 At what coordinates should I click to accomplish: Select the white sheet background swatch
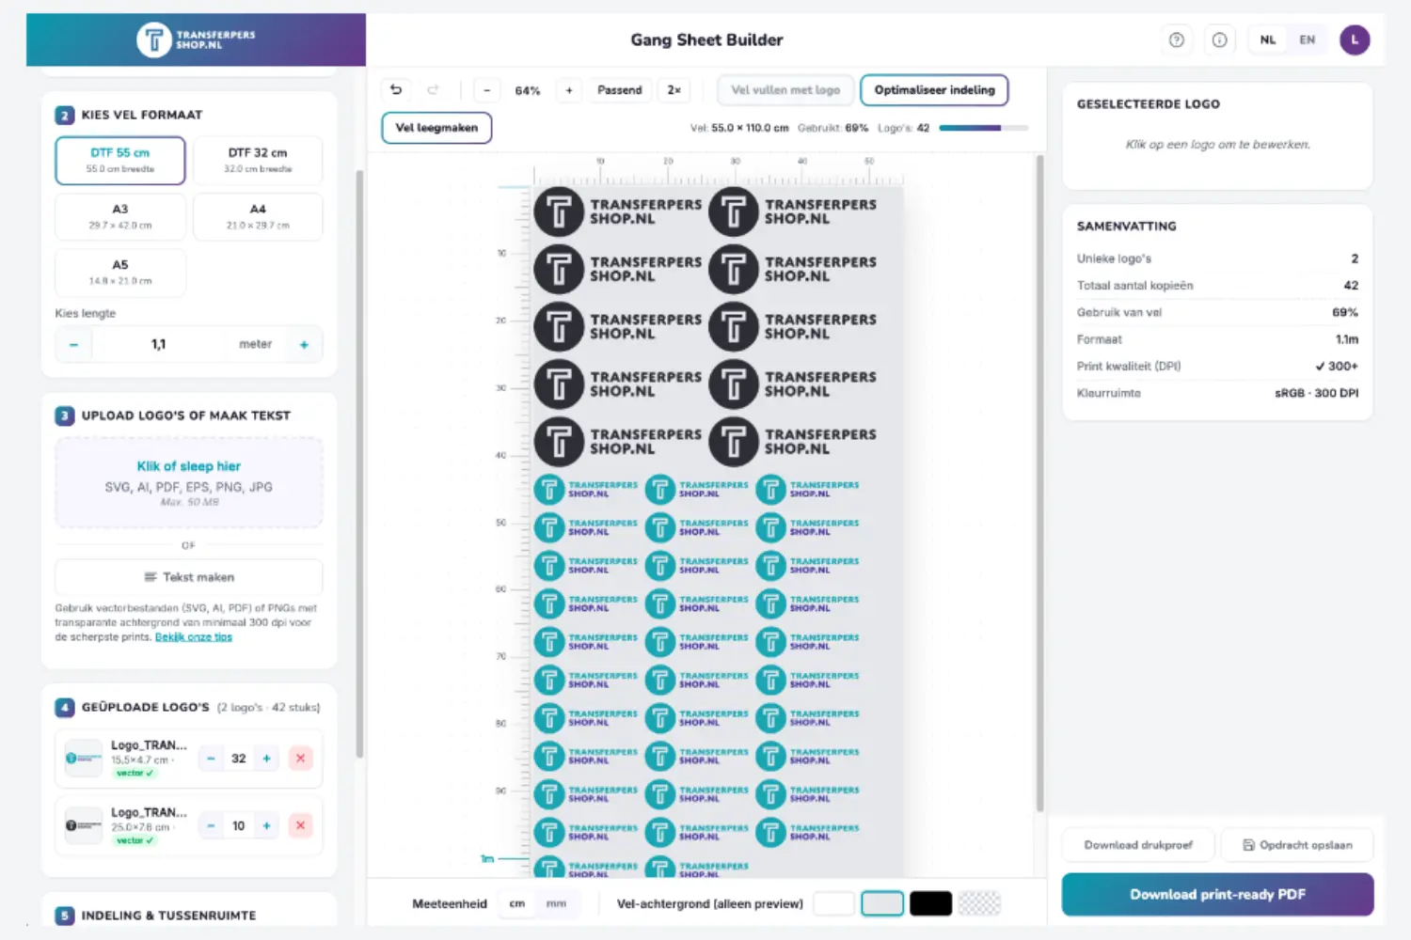pyautogui.click(x=833, y=903)
